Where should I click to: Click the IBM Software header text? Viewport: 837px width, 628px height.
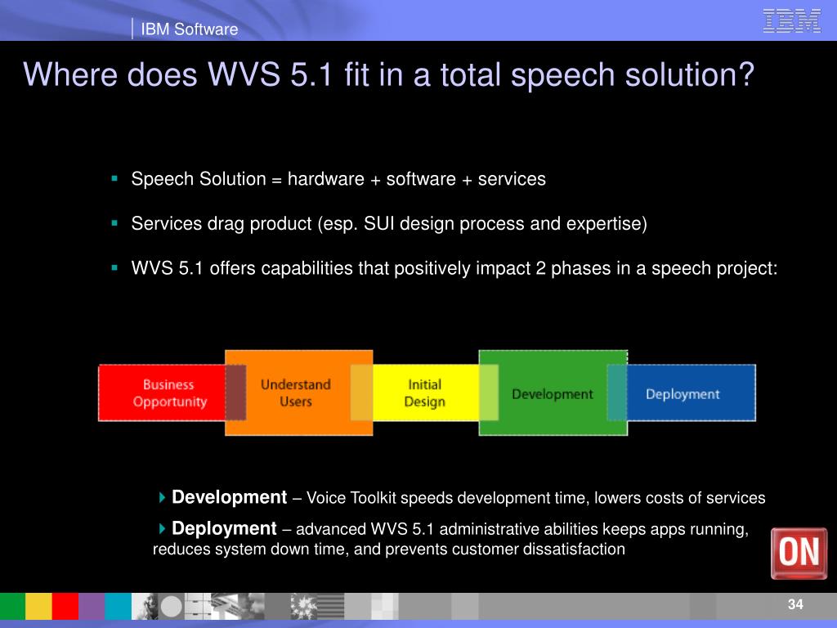point(190,29)
